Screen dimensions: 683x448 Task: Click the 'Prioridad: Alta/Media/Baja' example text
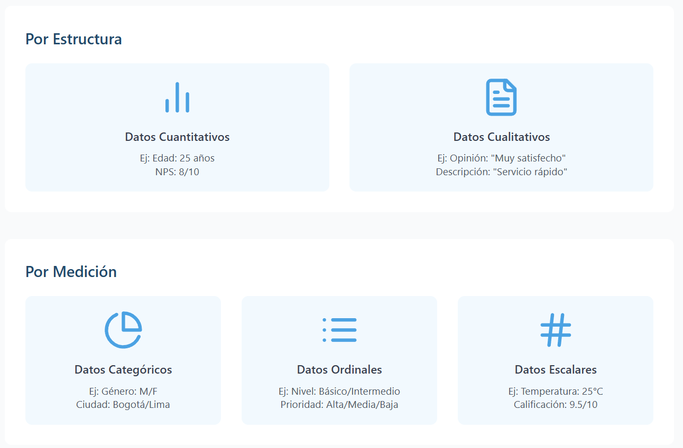point(339,405)
